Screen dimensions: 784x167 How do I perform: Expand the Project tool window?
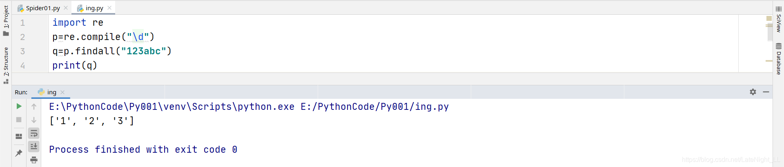coord(6,20)
